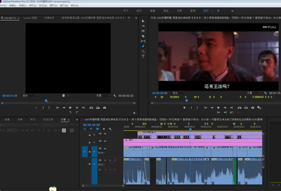Click Lift button in Program monitor
The width and height of the screenshot is (281, 191).
tap(239, 108)
